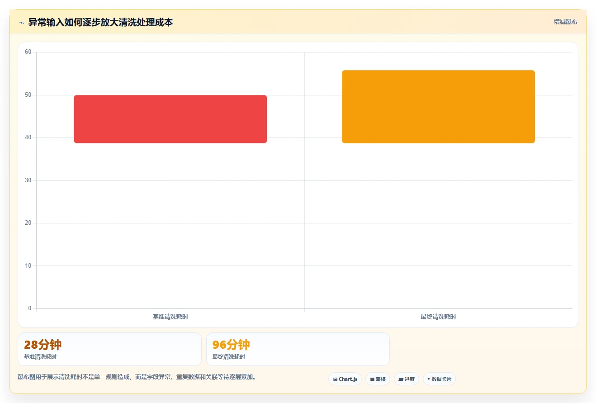Image resolution: width=596 pixels, height=403 pixels.
Task: Select the Chart.js chip
Action: pos(345,379)
